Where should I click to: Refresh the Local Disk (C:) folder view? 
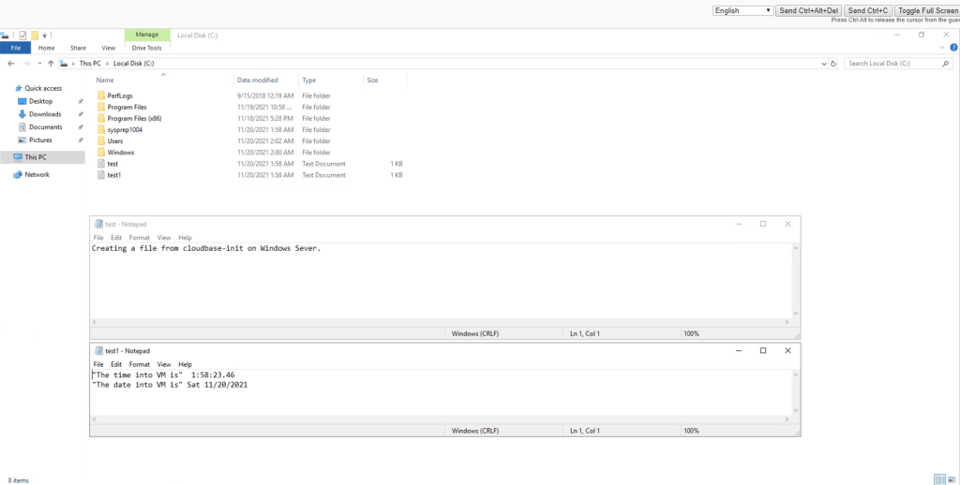[833, 64]
